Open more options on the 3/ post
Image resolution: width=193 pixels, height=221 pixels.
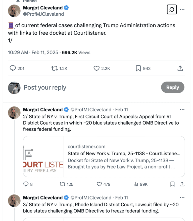coord(182,198)
